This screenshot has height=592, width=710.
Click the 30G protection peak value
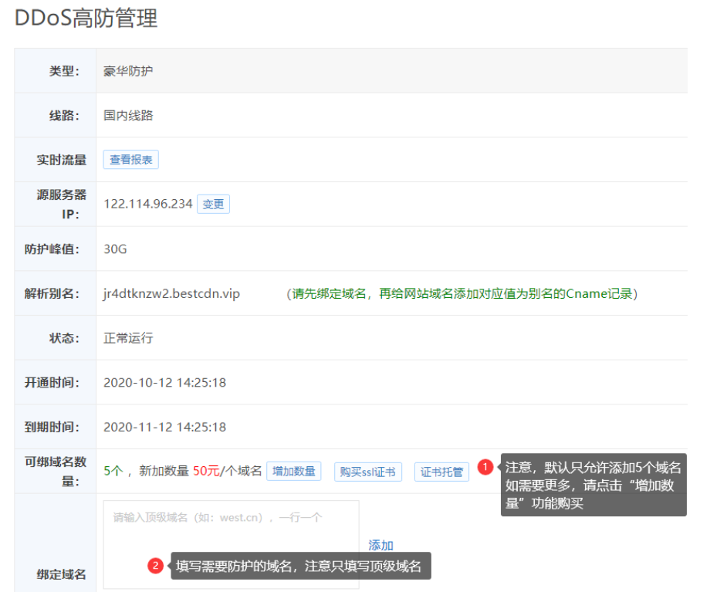[115, 249]
